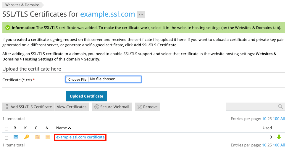Click the Secure Webmail button
The image size is (289, 150).
pyautogui.click(x=112, y=107)
